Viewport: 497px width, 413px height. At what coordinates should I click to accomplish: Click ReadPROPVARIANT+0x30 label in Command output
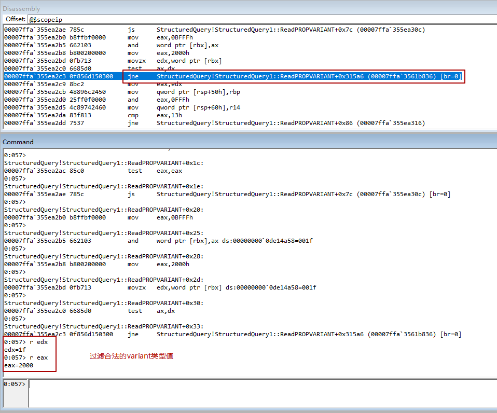pos(104,303)
